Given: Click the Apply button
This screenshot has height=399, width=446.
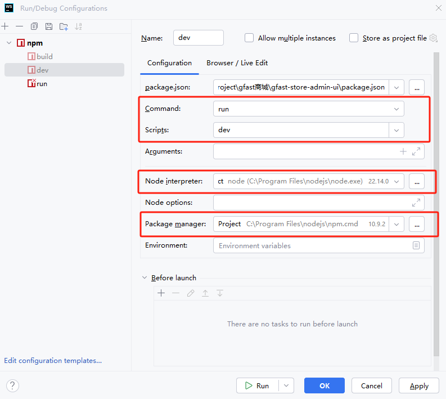Looking at the screenshot, I should (419, 385).
